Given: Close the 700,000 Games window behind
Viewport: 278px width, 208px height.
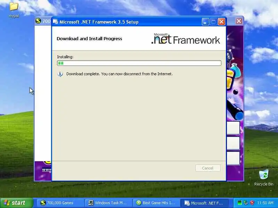Looking at the screenshot, I should coord(239,21).
